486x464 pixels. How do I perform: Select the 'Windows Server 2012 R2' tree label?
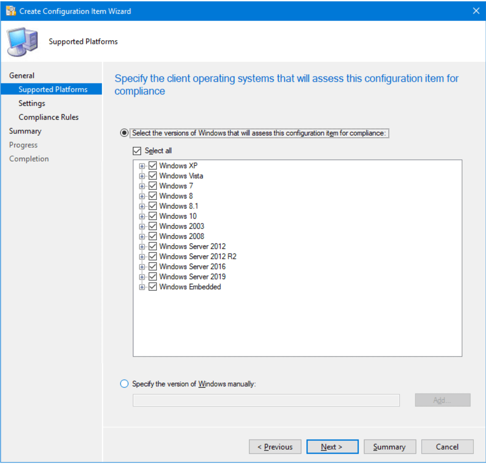pos(198,256)
